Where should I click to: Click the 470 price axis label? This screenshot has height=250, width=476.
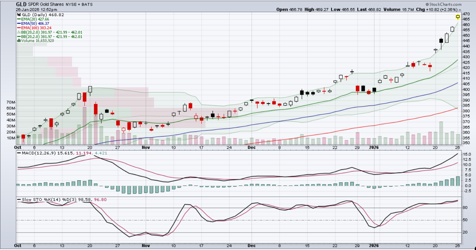pos(466,14)
